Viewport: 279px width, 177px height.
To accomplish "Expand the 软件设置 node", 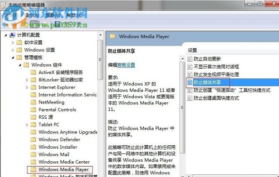I will click(x=13, y=43).
